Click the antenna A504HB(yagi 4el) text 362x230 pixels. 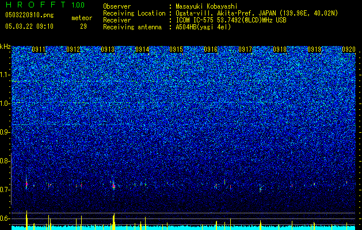click(203, 27)
